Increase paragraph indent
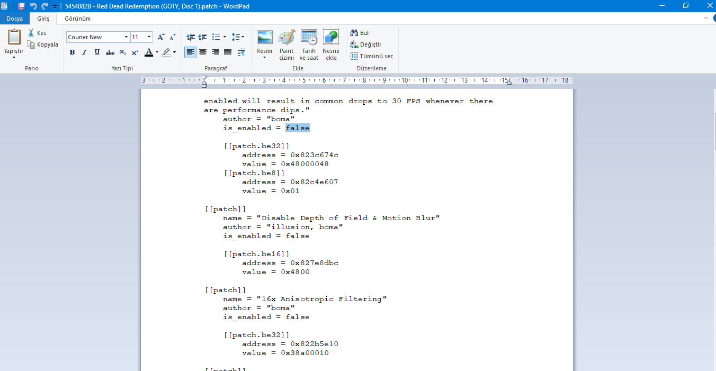The image size is (716, 371). click(202, 37)
